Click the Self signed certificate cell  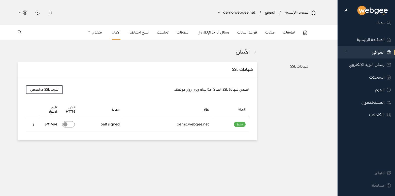(110, 124)
